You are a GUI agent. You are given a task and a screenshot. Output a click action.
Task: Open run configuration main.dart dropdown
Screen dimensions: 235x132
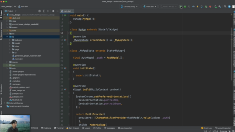tap(149, 7)
